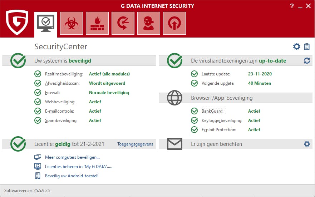This screenshot has height=197, width=315.
Task: Open the Parental controls child tab
Action: coord(149,23)
